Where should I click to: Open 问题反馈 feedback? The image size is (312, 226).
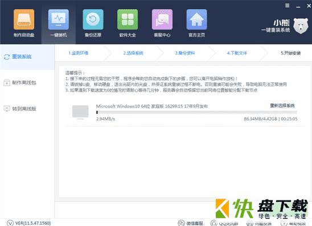coord(263,223)
